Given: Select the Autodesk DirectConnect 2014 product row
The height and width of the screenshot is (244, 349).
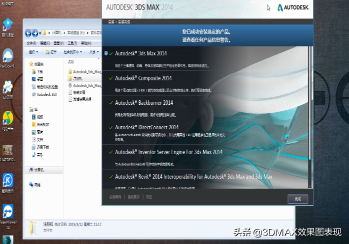Looking at the screenshot, I should tap(205, 133).
